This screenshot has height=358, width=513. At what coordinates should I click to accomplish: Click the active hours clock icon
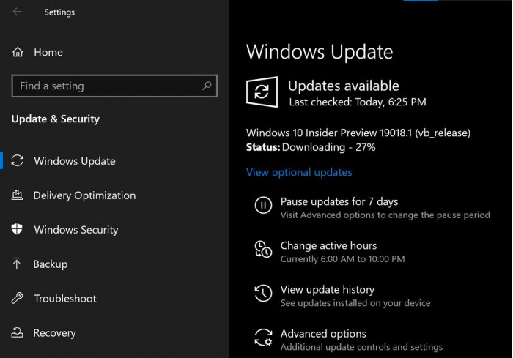(x=263, y=249)
